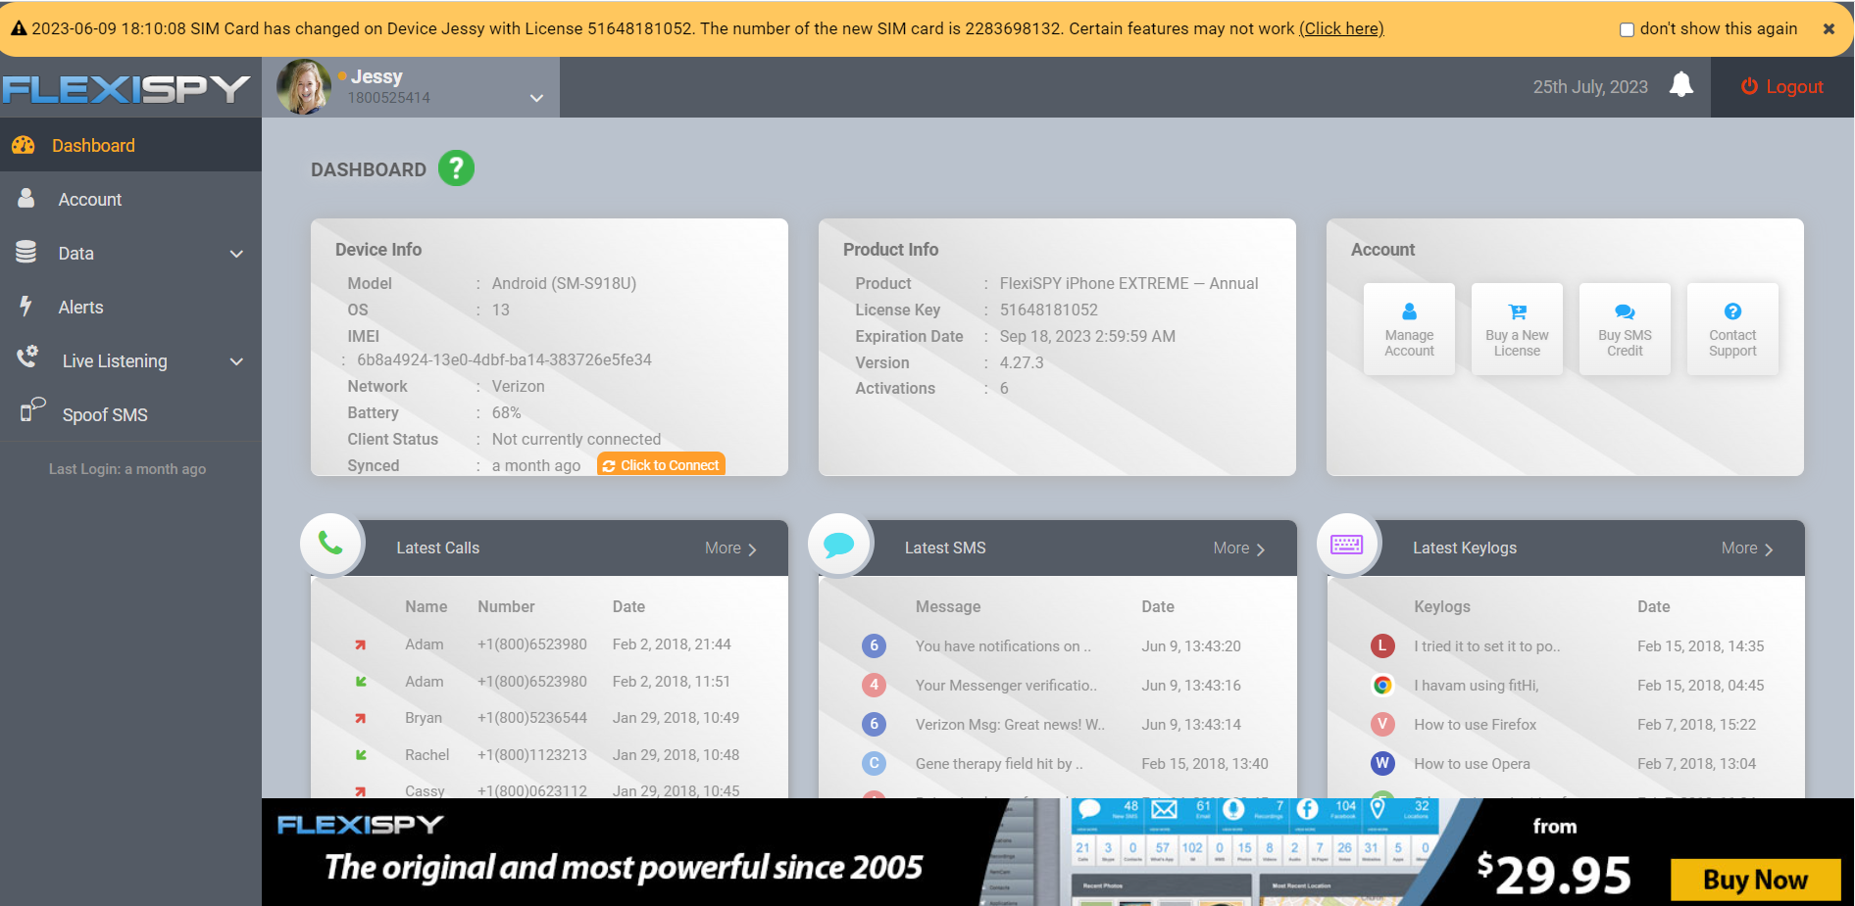
Task: Click Rachel's number +1(800)1123213
Action: 532,755
